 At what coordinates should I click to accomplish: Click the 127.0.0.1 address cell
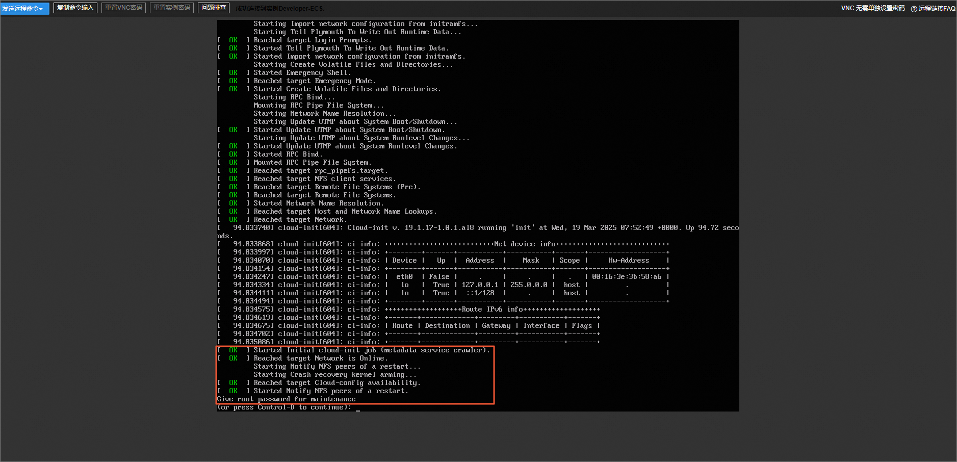(480, 285)
